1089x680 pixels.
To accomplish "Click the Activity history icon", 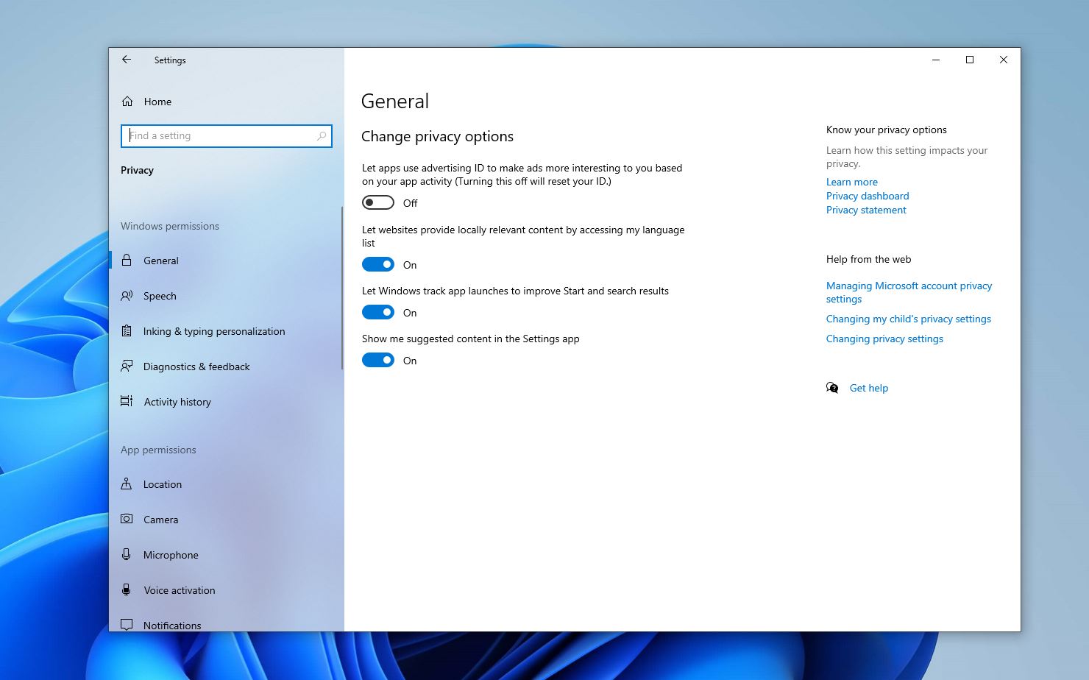I will (127, 401).
